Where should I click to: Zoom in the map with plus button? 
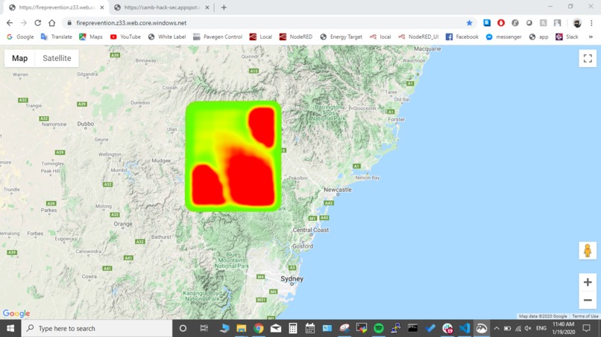pyautogui.click(x=588, y=282)
